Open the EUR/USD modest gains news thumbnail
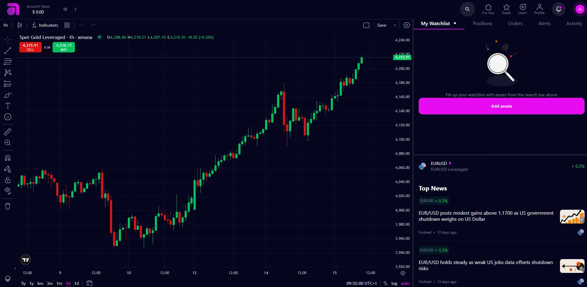The image size is (587, 287). [x=572, y=216]
